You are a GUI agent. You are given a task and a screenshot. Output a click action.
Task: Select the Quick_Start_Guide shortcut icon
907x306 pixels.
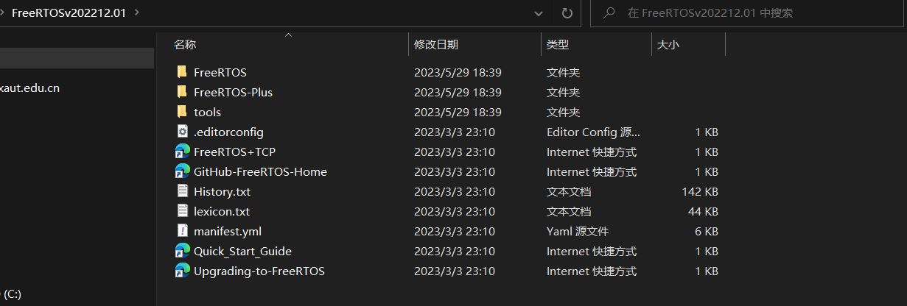(183, 251)
